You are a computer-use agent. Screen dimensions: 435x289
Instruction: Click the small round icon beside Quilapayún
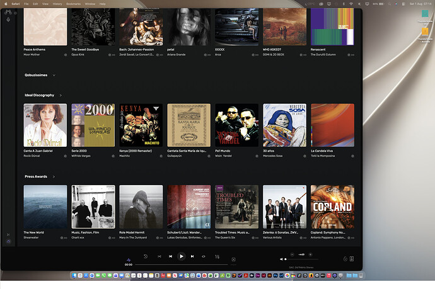tap(209, 156)
